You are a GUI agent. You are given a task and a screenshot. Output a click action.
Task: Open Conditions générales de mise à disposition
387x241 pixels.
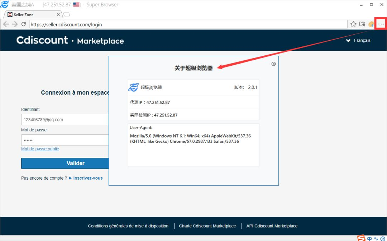click(128, 226)
